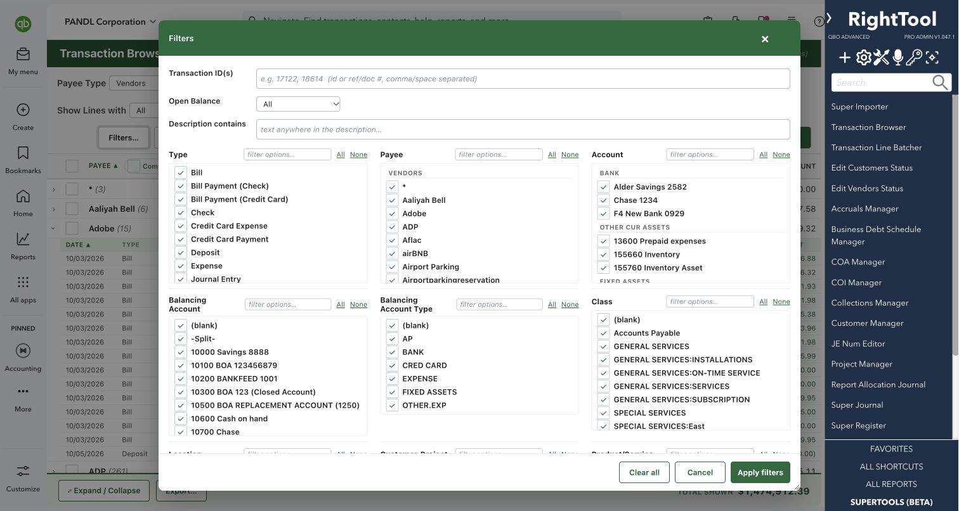The image size is (959, 511).
Task: Activate the RightTool microphone icon
Action: tap(897, 58)
